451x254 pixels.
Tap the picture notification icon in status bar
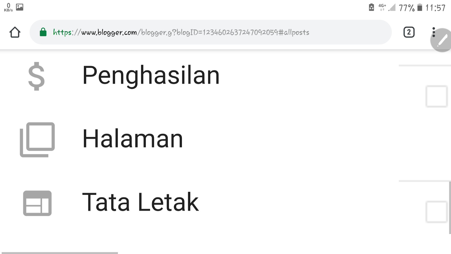pos(20,7)
